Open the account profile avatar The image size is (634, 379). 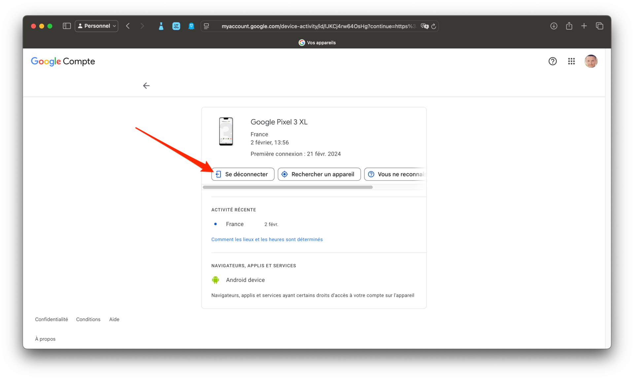pyautogui.click(x=591, y=61)
